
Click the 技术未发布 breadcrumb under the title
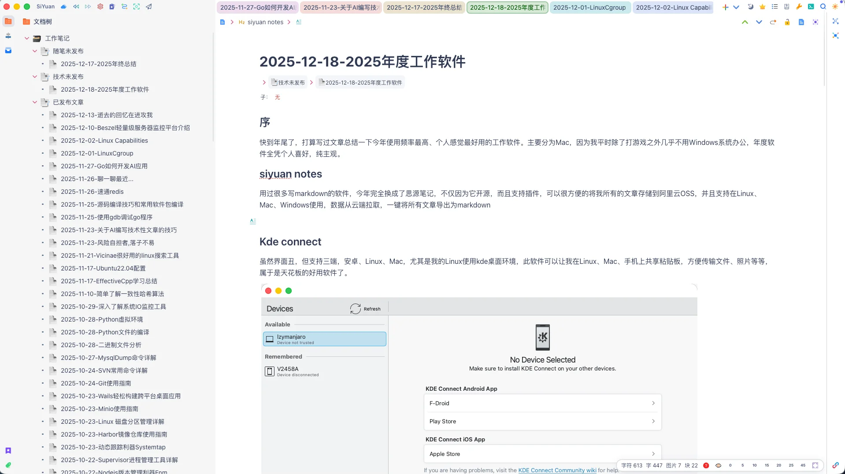pyautogui.click(x=288, y=82)
